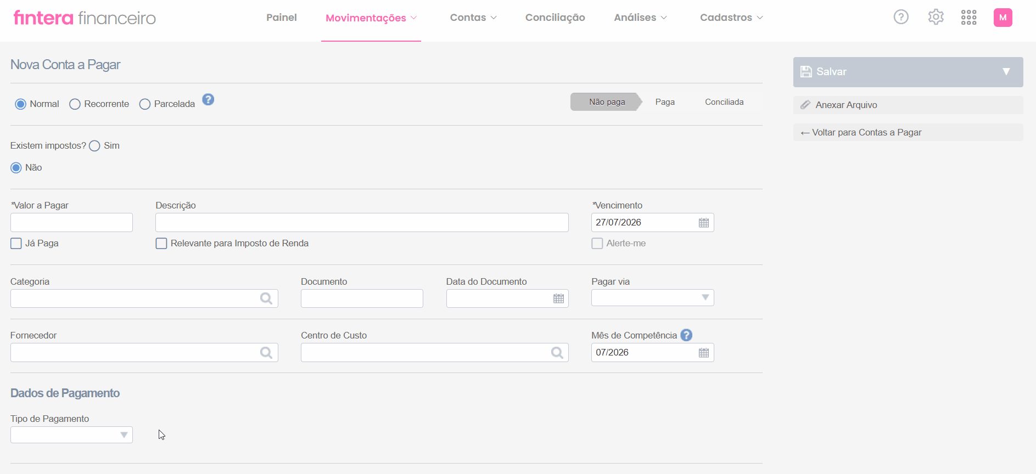This screenshot has width=1036, height=474.
Task: Click the Vencimento date 27/07/2026 field
Action: point(652,223)
